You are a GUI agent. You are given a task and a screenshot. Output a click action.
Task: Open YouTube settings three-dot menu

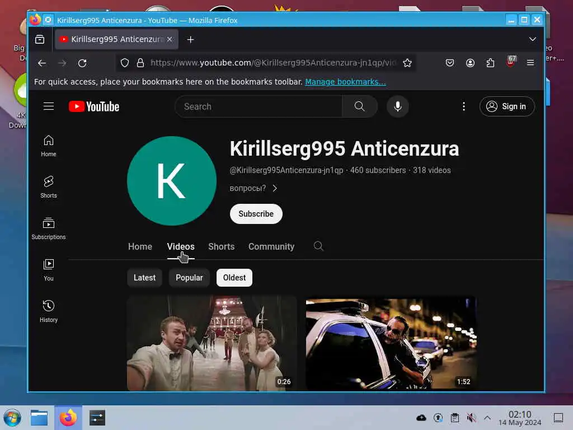(464, 106)
